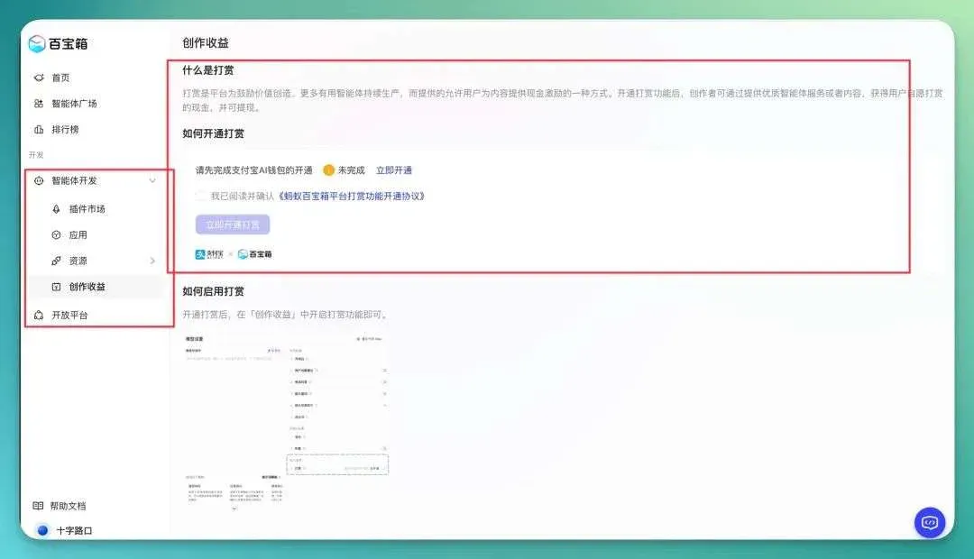
Task: Click the 请先完成支付宝AI钱包的开通 text
Action: coord(254,170)
